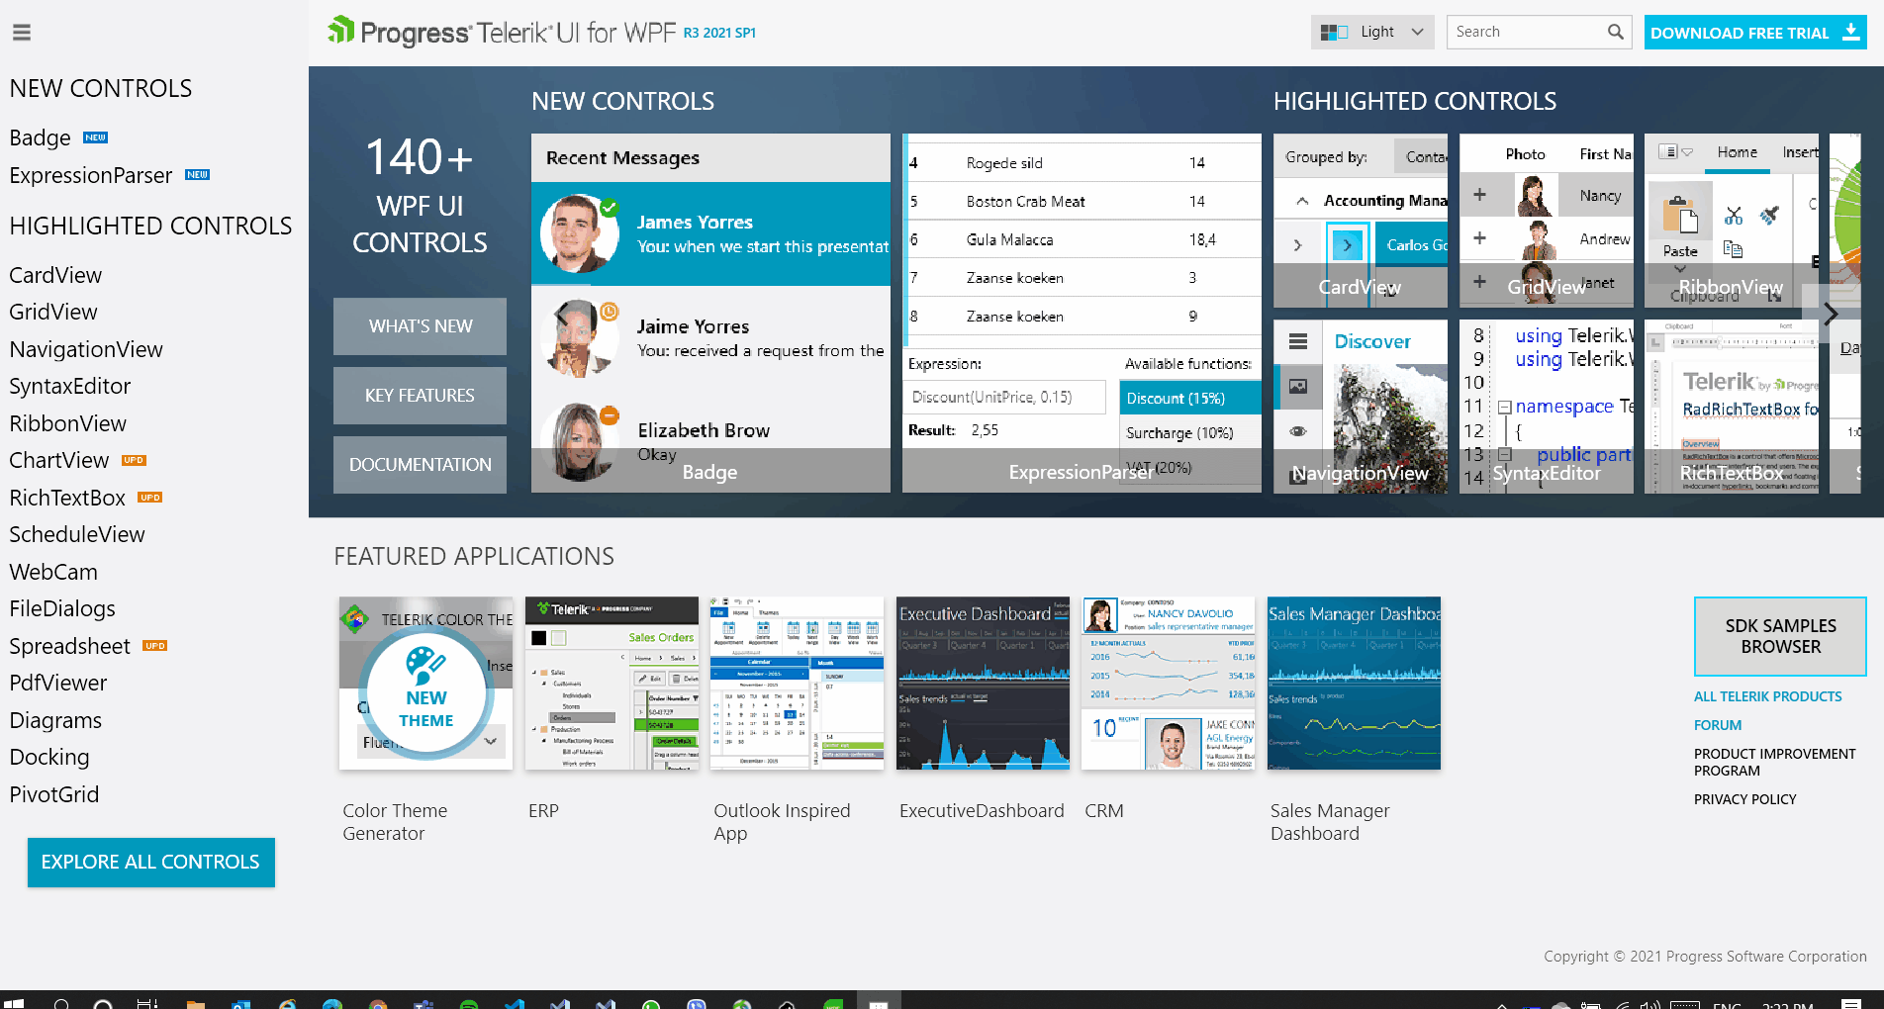
Task: Select ExpressionParser in the left sidebar
Action: [90, 175]
